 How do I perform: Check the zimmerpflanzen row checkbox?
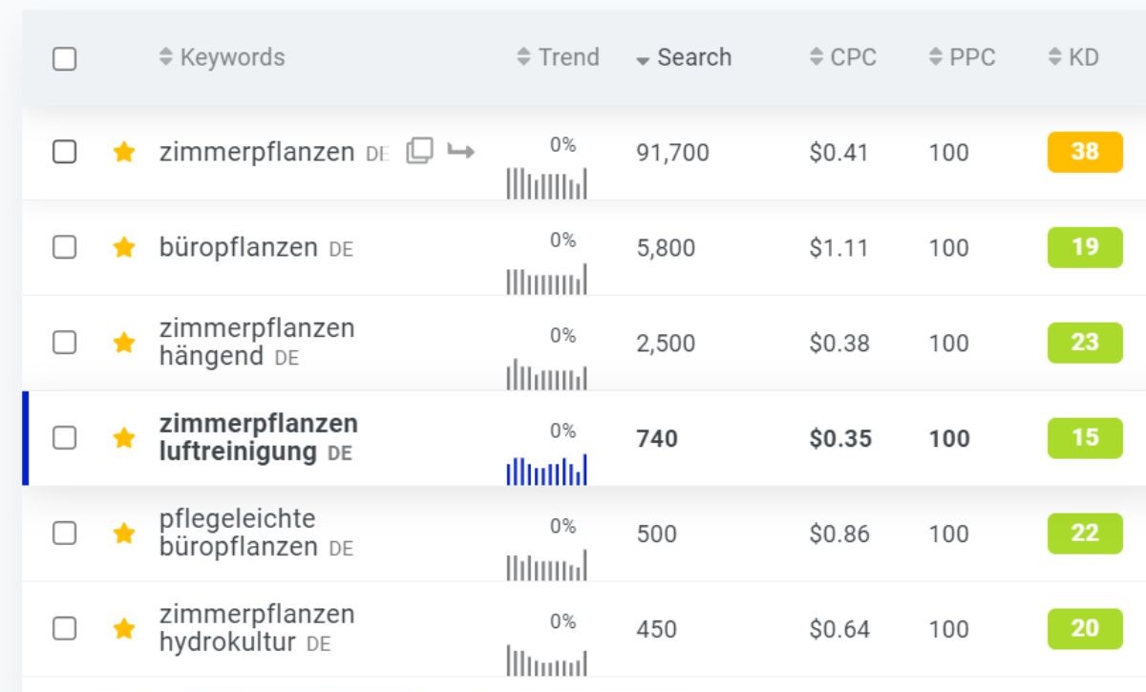point(65,152)
